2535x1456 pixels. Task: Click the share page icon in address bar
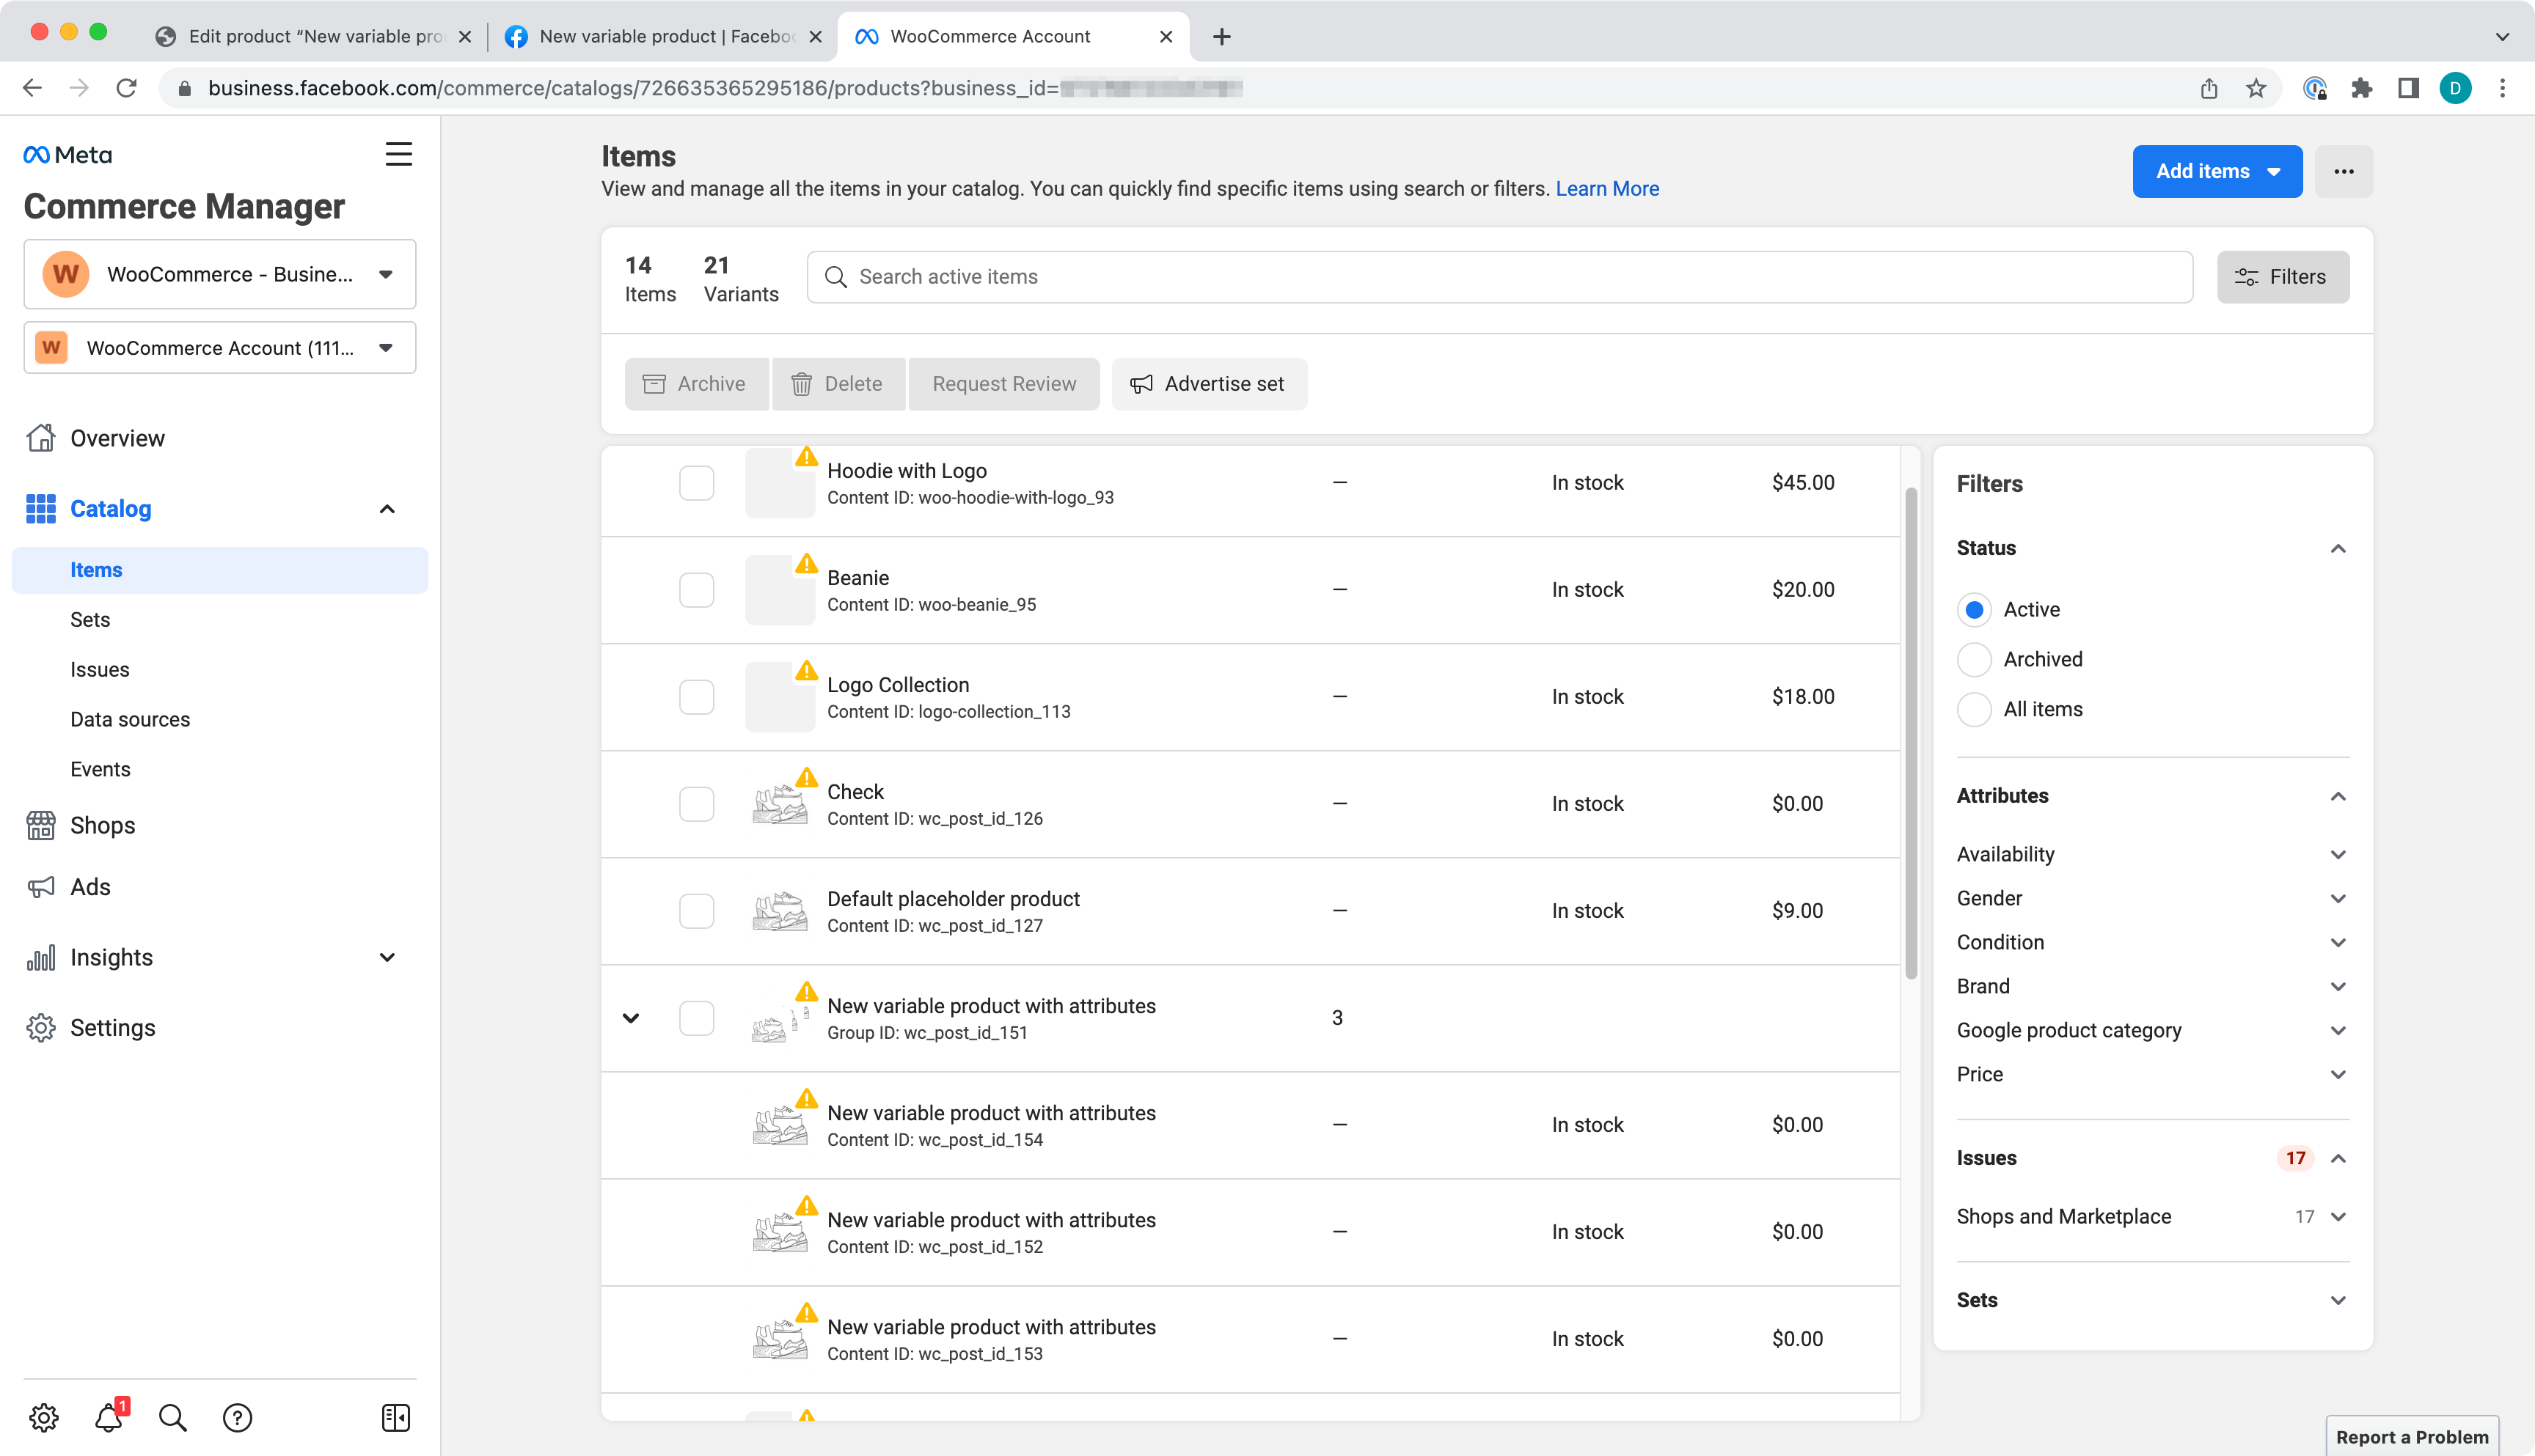2209,88
